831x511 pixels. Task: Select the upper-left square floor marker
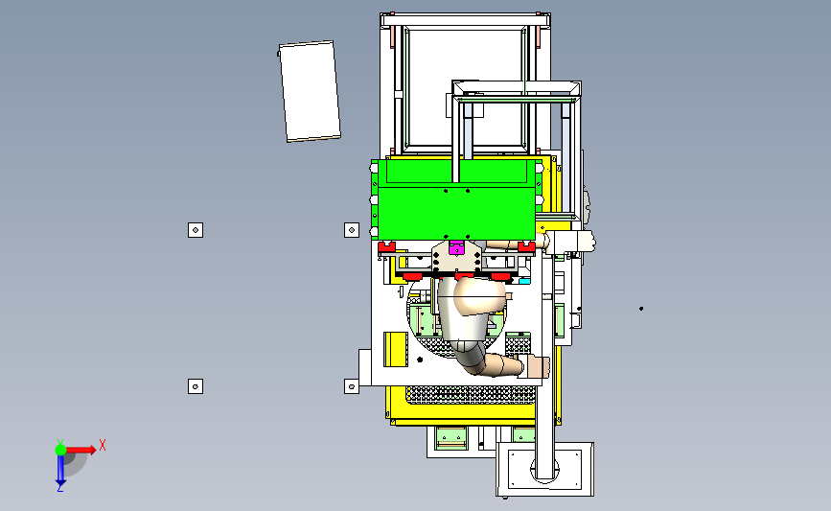196,230
